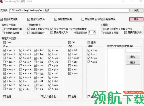Toggle the *.crc checkbox
Screen dimensions: 144x106
pos(35,77)
